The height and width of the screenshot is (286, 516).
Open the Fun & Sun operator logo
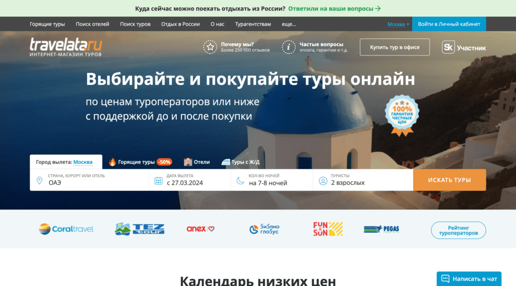click(x=328, y=229)
